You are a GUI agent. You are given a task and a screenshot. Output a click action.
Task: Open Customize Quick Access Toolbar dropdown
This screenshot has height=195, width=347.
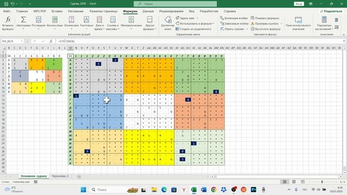click(x=30, y=4)
